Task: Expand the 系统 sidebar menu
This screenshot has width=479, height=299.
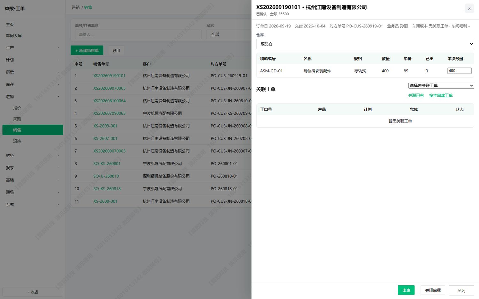Action: [33, 205]
